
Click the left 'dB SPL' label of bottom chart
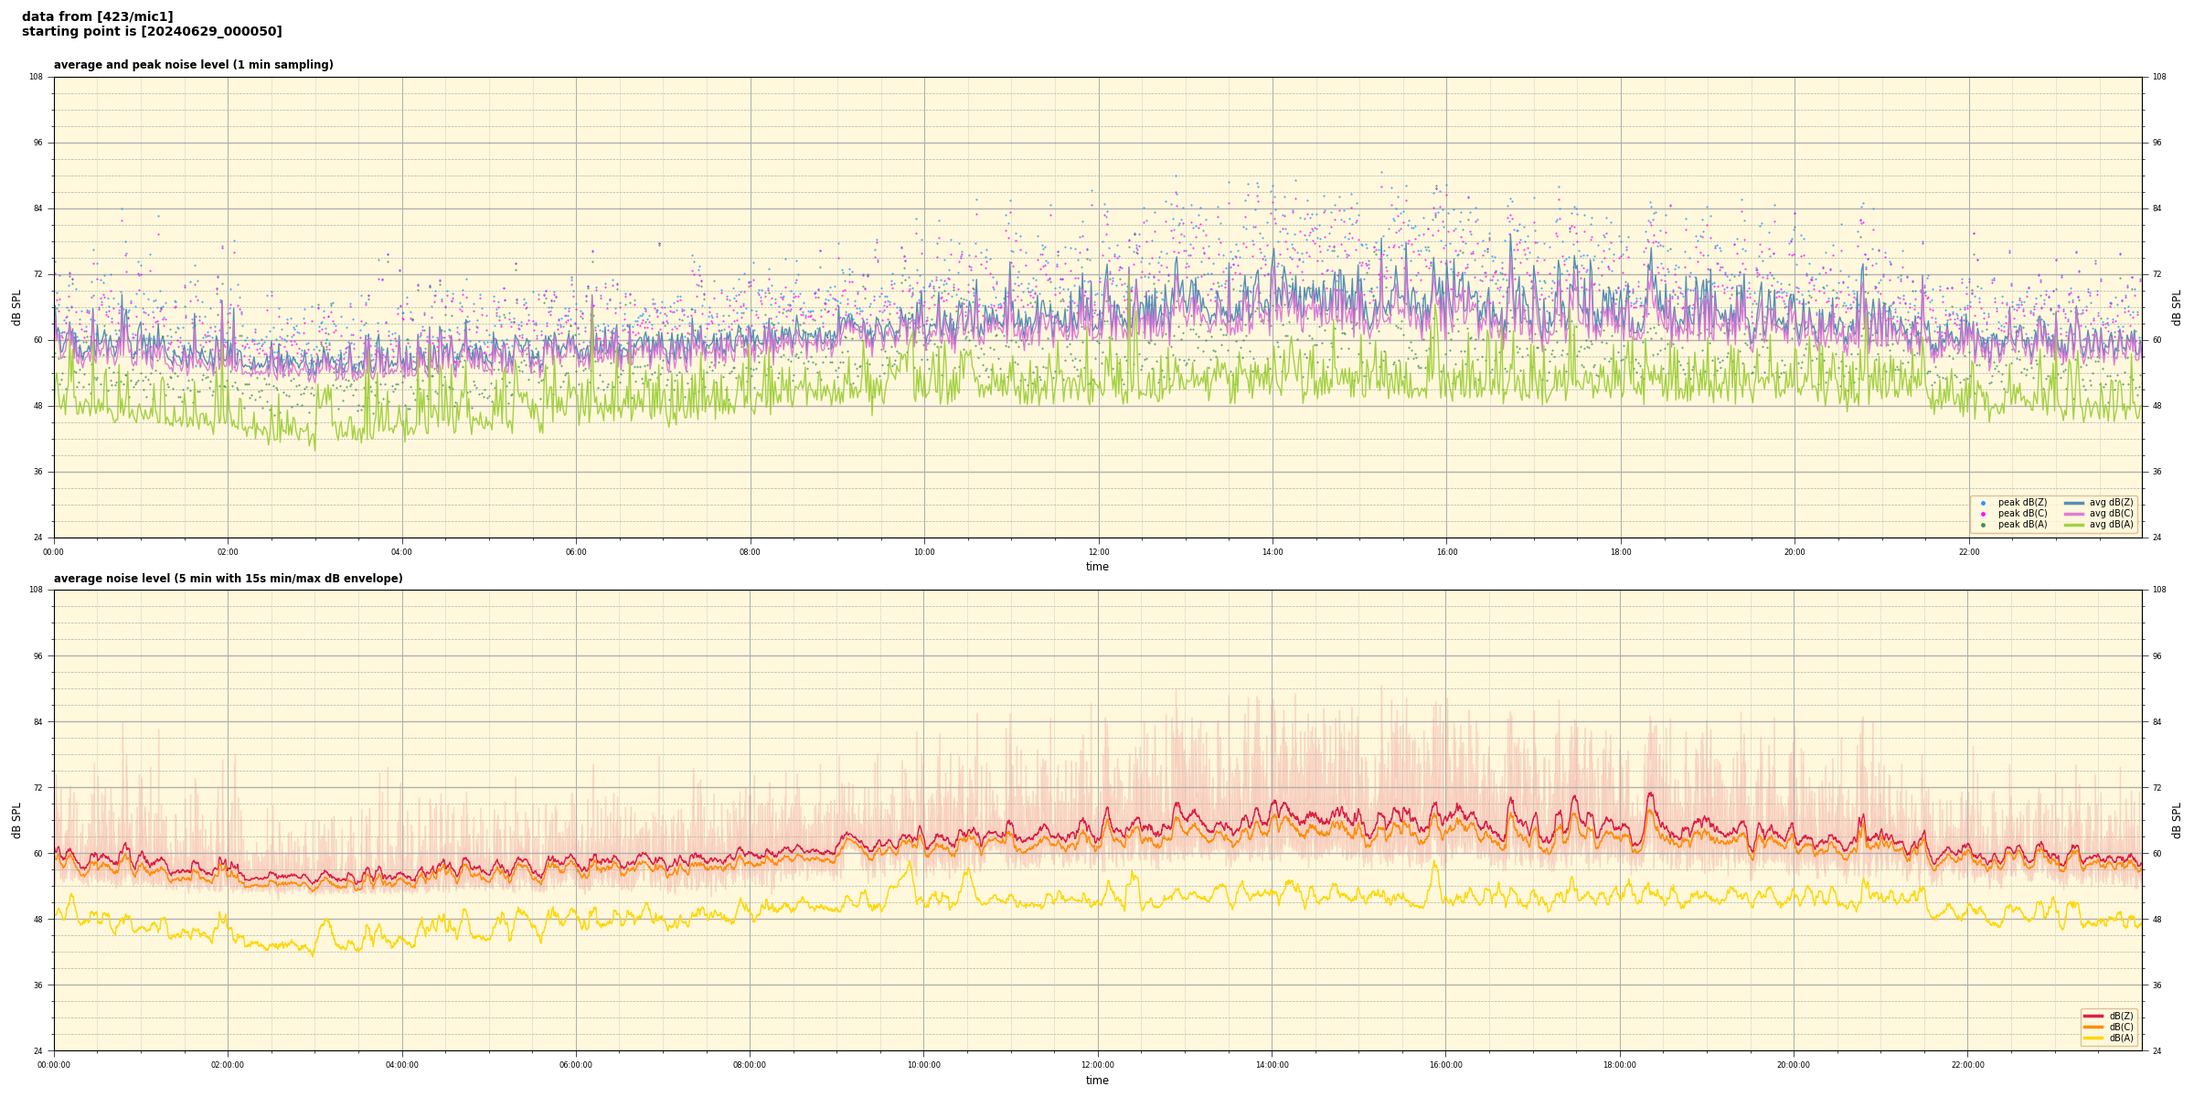click(x=16, y=820)
